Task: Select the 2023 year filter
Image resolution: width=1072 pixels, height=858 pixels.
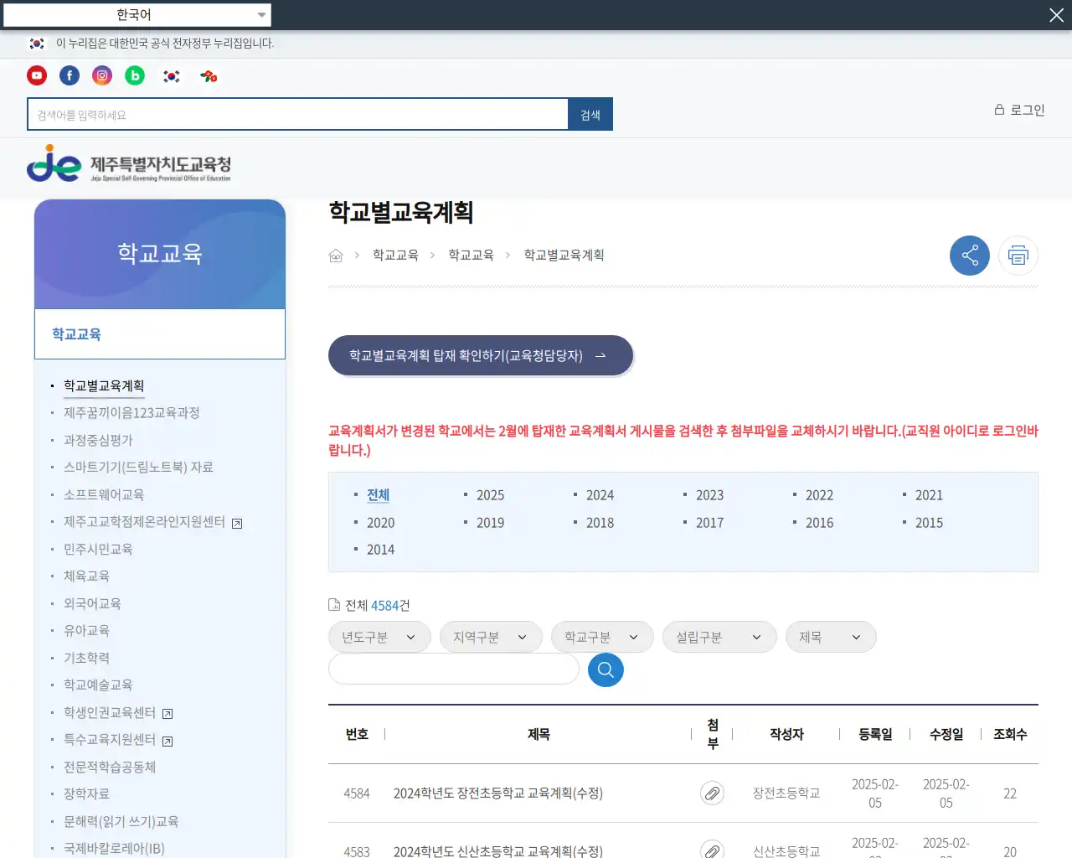Action: 709,495
